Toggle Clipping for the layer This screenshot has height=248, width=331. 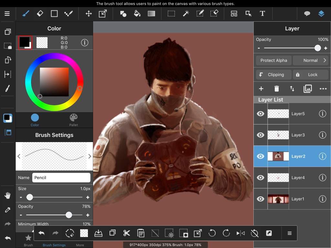pyautogui.click(x=273, y=75)
